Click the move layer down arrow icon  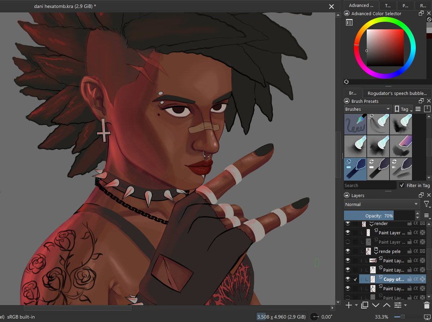[376, 305]
